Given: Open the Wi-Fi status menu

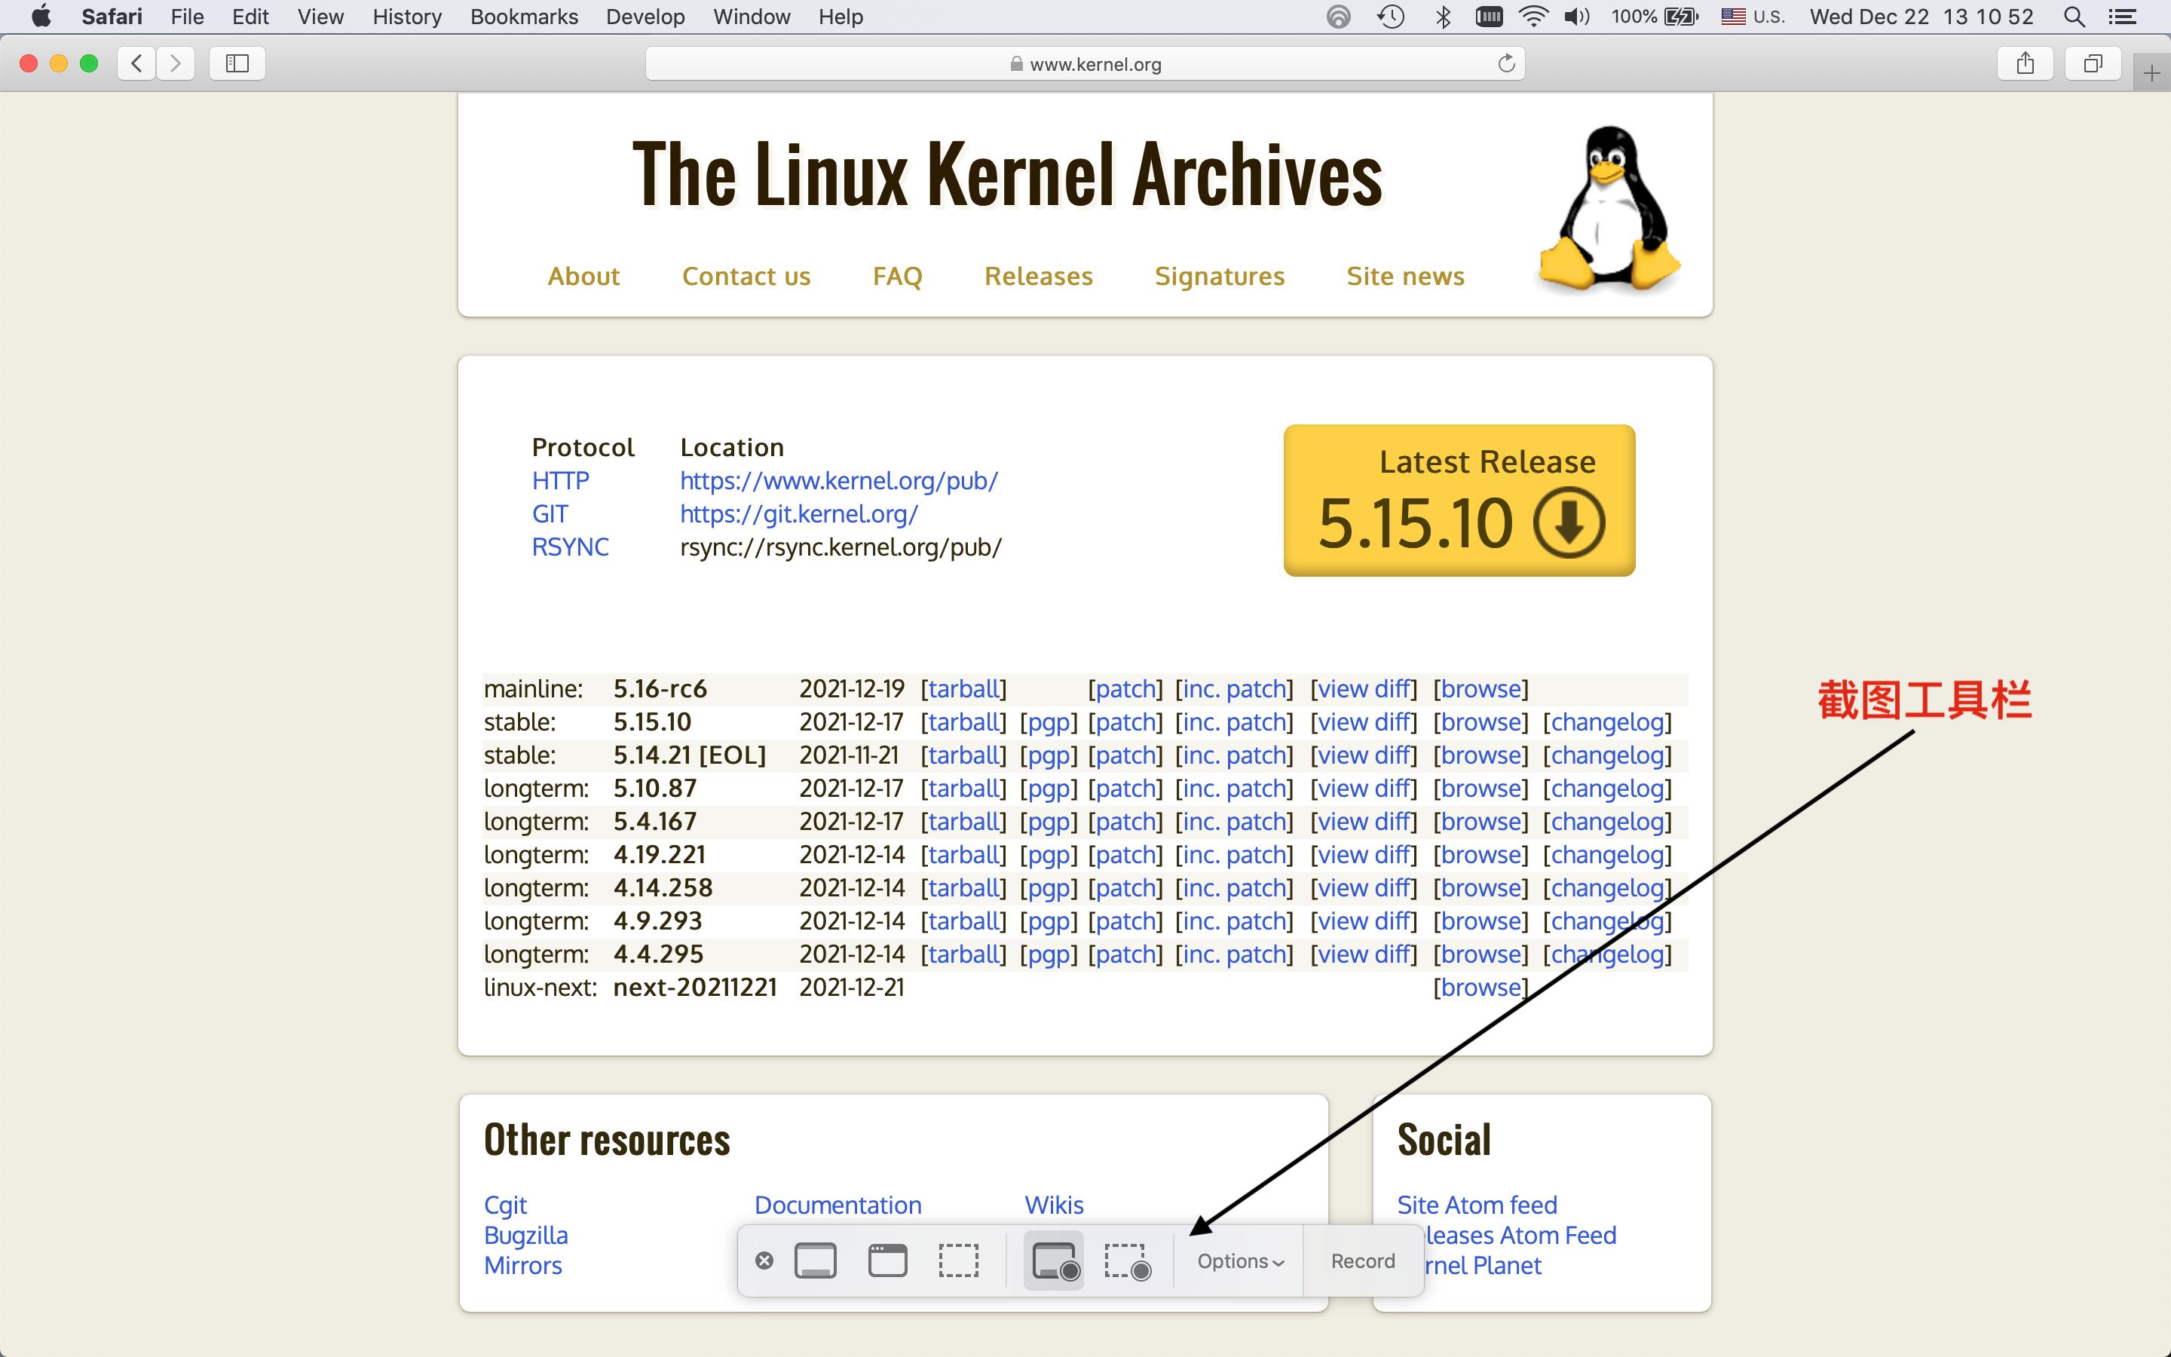Looking at the screenshot, I should tap(1533, 17).
